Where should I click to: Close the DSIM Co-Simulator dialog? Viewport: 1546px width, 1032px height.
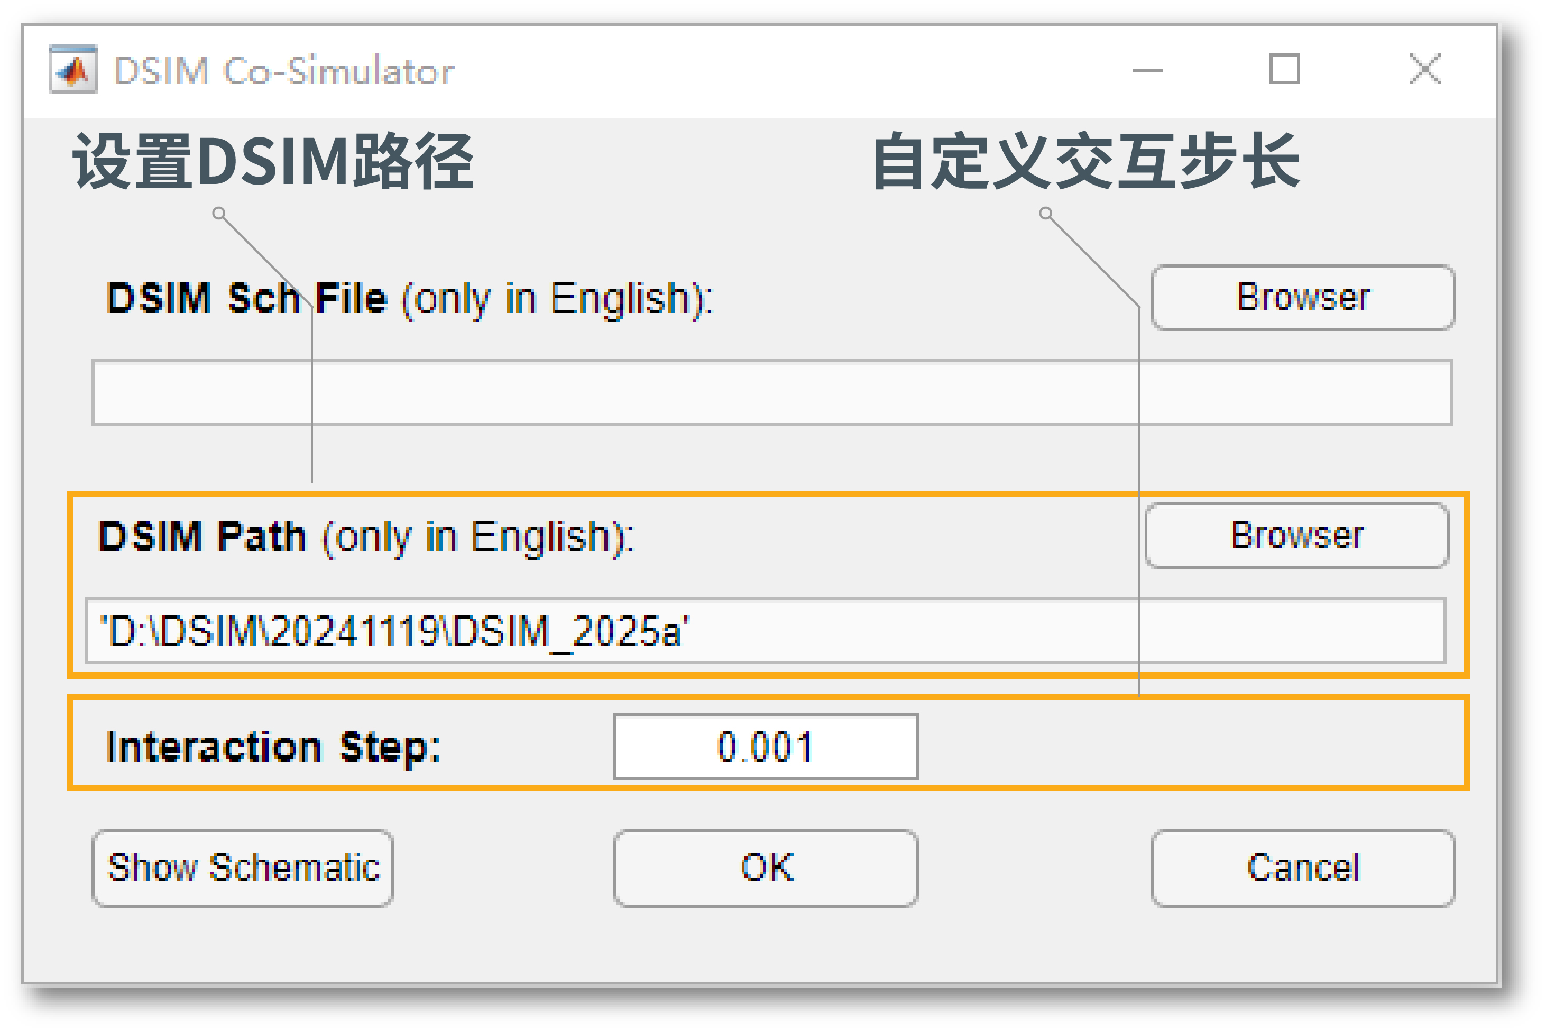click(x=1425, y=70)
